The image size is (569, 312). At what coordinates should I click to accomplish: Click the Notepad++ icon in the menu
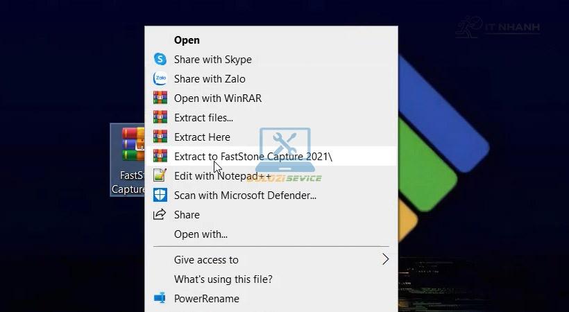[x=160, y=176]
